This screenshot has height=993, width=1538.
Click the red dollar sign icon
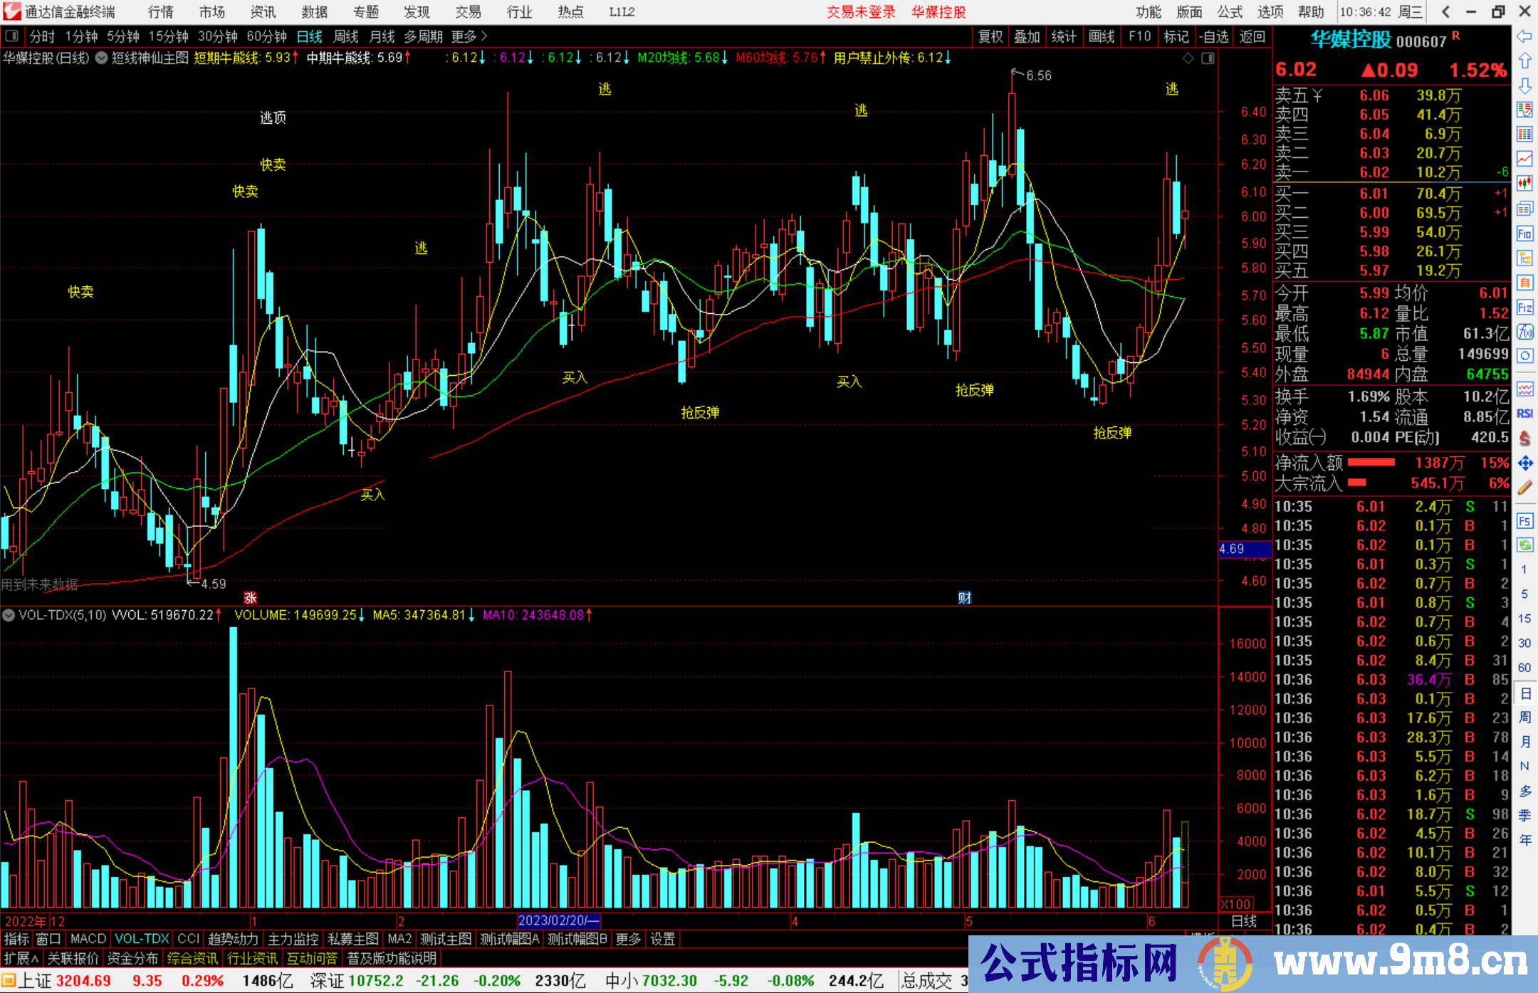coord(1524,438)
